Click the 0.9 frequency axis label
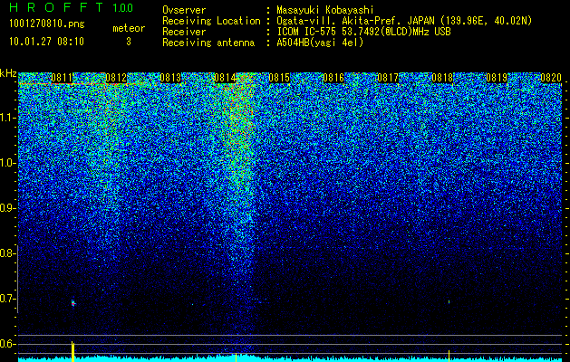The height and width of the screenshot is (362, 570). coord(7,208)
